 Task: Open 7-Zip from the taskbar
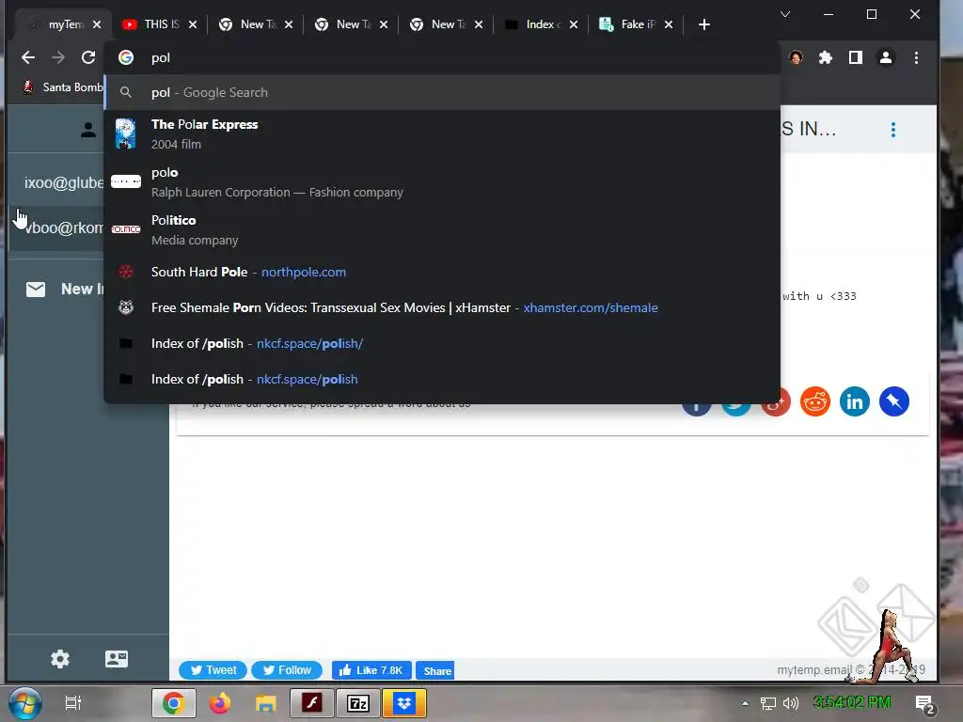coord(358,703)
